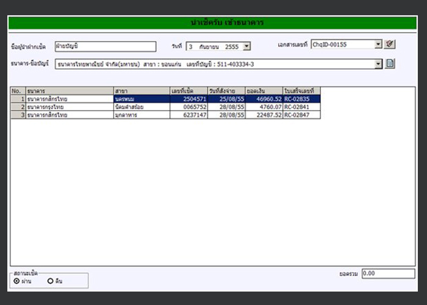
Task: Expand the bank account dropdown arrow
Action: tap(378, 64)
